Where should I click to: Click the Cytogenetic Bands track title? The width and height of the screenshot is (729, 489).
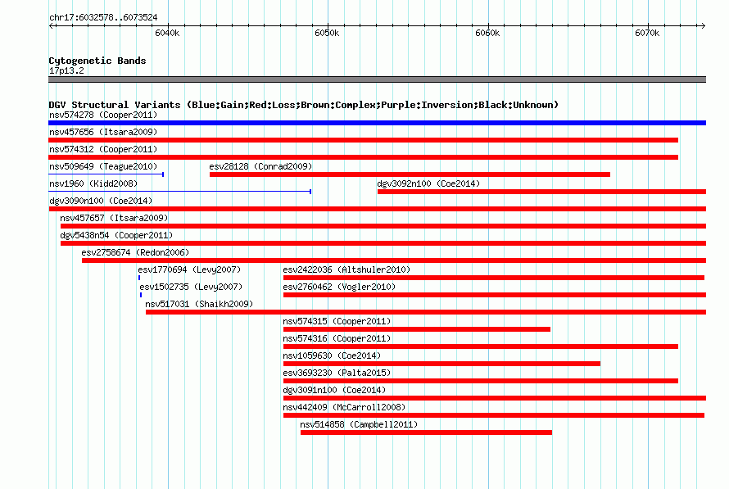[x=97, y=61]
